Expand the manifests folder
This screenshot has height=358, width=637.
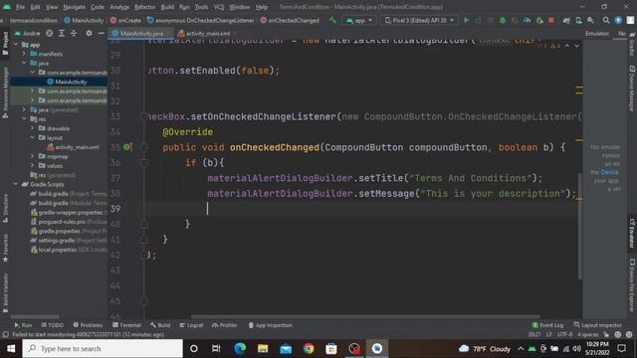(x=24, y=54)
